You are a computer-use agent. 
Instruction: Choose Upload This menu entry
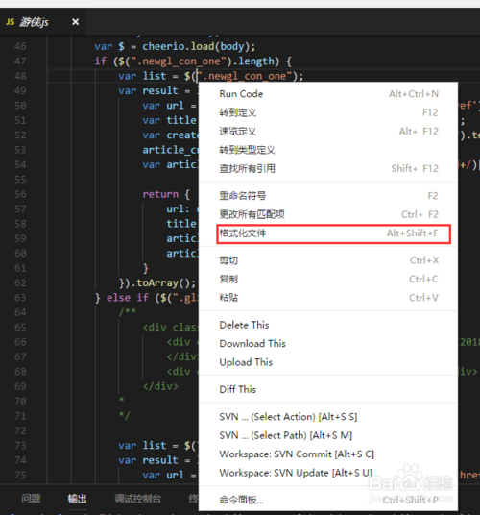pyautogui.click(x=328, y=362)
